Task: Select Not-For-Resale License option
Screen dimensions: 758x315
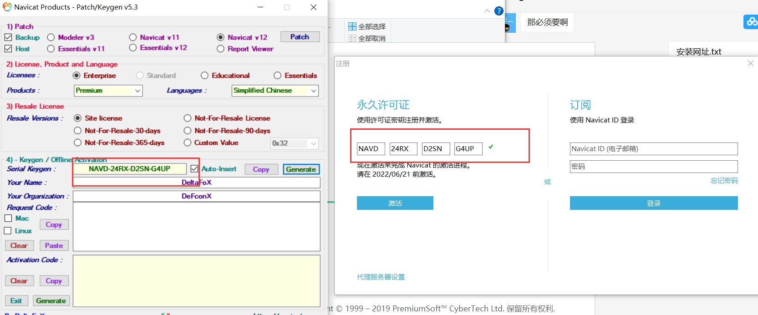Action: point(188,118)
